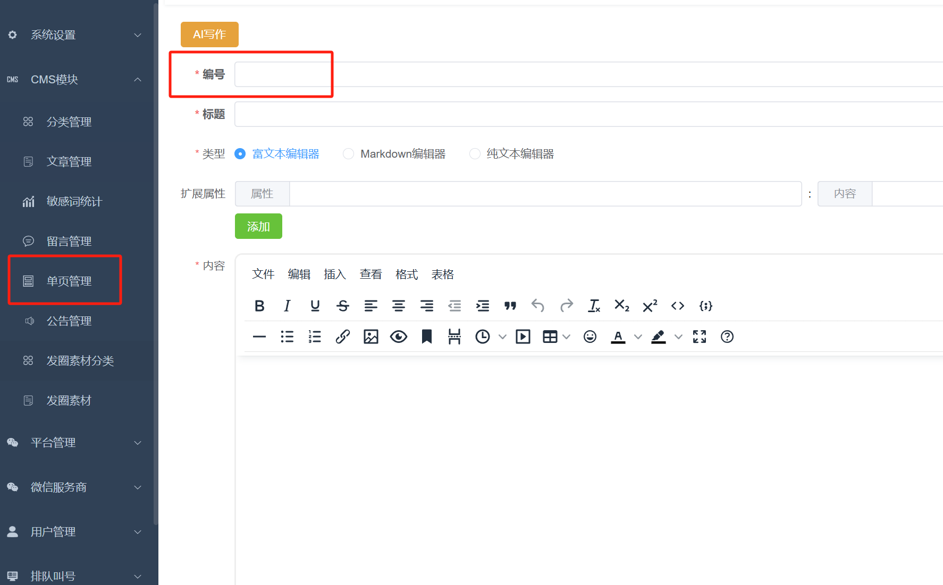Image resolution: width=943 pixels, height=585 pixels.
Task: Apply strikethrough from the editor toolbar
Action: tap(343, 306)
